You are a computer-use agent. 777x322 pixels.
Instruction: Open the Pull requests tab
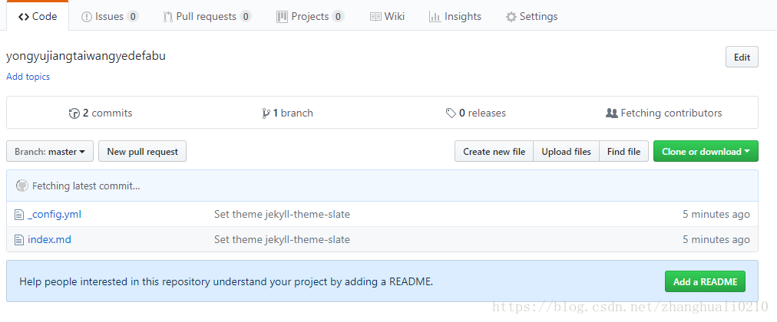[207, 16]
